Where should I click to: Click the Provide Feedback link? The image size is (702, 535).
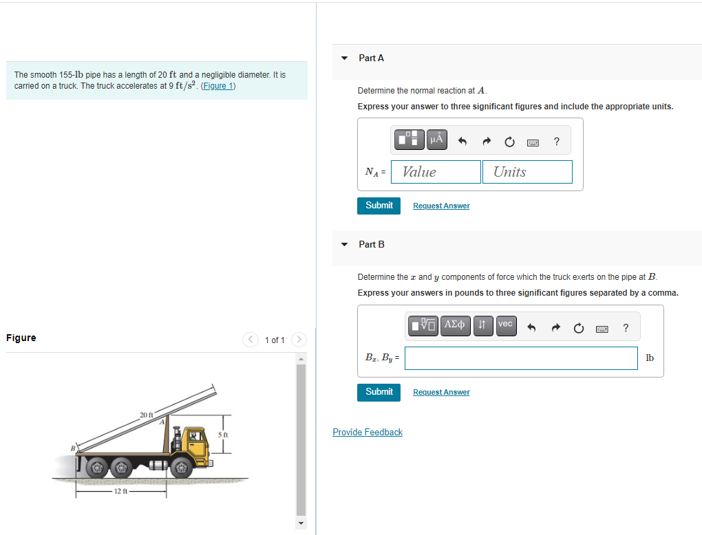pos(368,432)
